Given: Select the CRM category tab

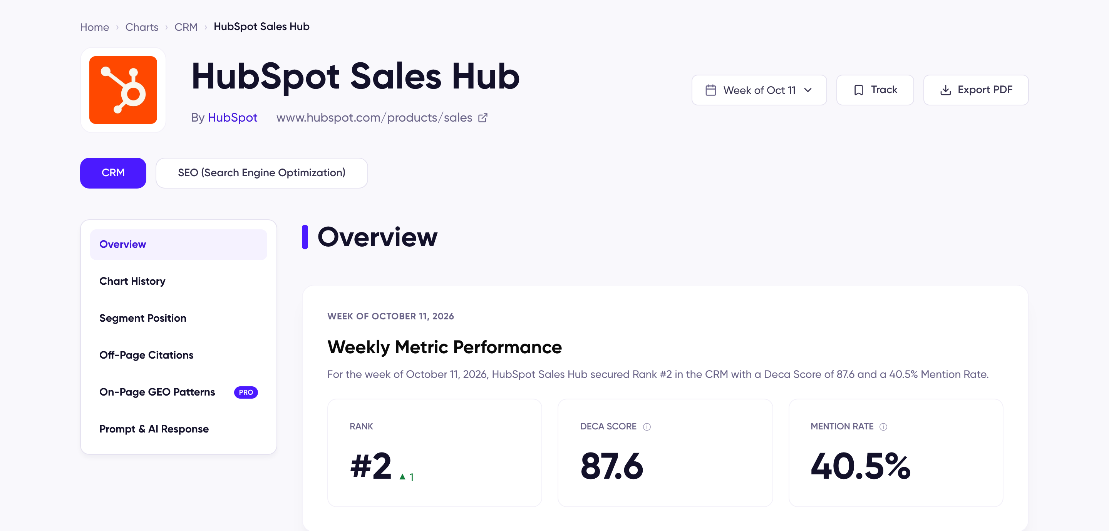Looking at the screenshot, I should pos(113,172).
